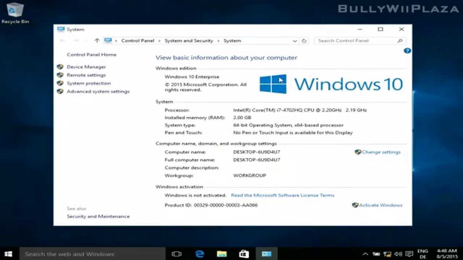The width and height of the screenshot is (463, 260).
Task: Click the Device Manager shield icon
Action: [60, 67]
